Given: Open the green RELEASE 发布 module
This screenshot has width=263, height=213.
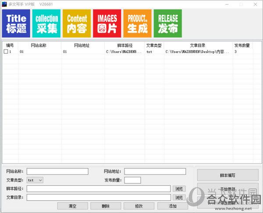Looking at the screenshot, I should tap(168, 24).
